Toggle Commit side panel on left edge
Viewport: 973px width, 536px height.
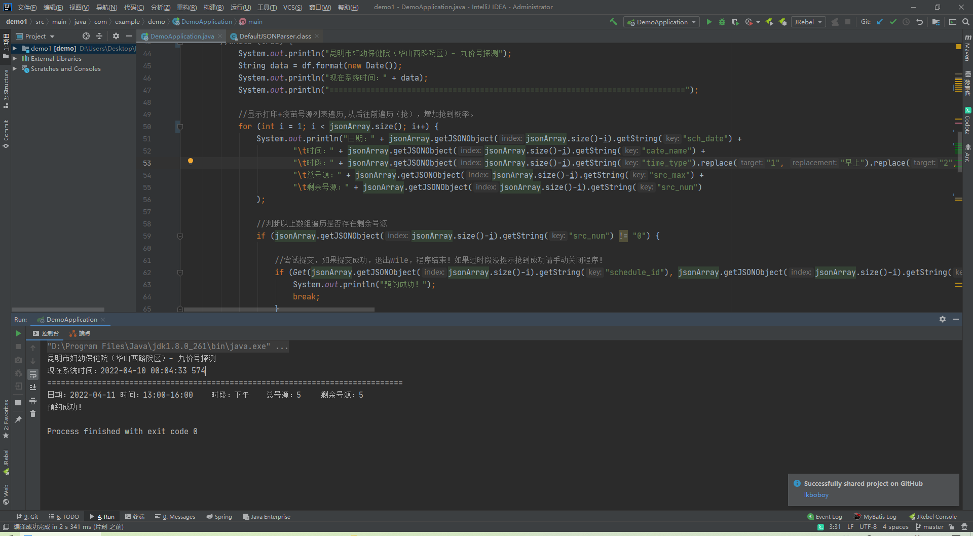pyautogui.click(x=6, y=133)
